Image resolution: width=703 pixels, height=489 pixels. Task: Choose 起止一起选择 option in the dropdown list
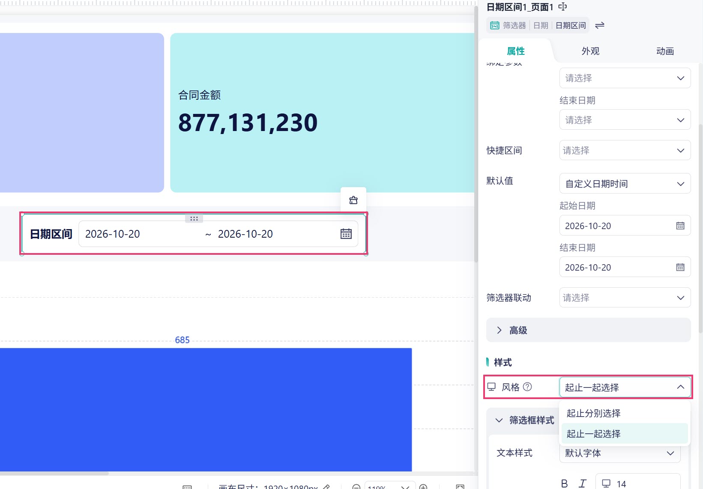(x=625, y=434)
